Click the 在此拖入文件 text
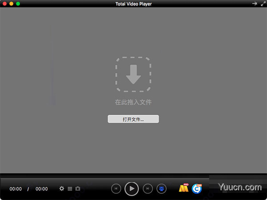Viewport: 267px width, 200px height. click(133, 102)
